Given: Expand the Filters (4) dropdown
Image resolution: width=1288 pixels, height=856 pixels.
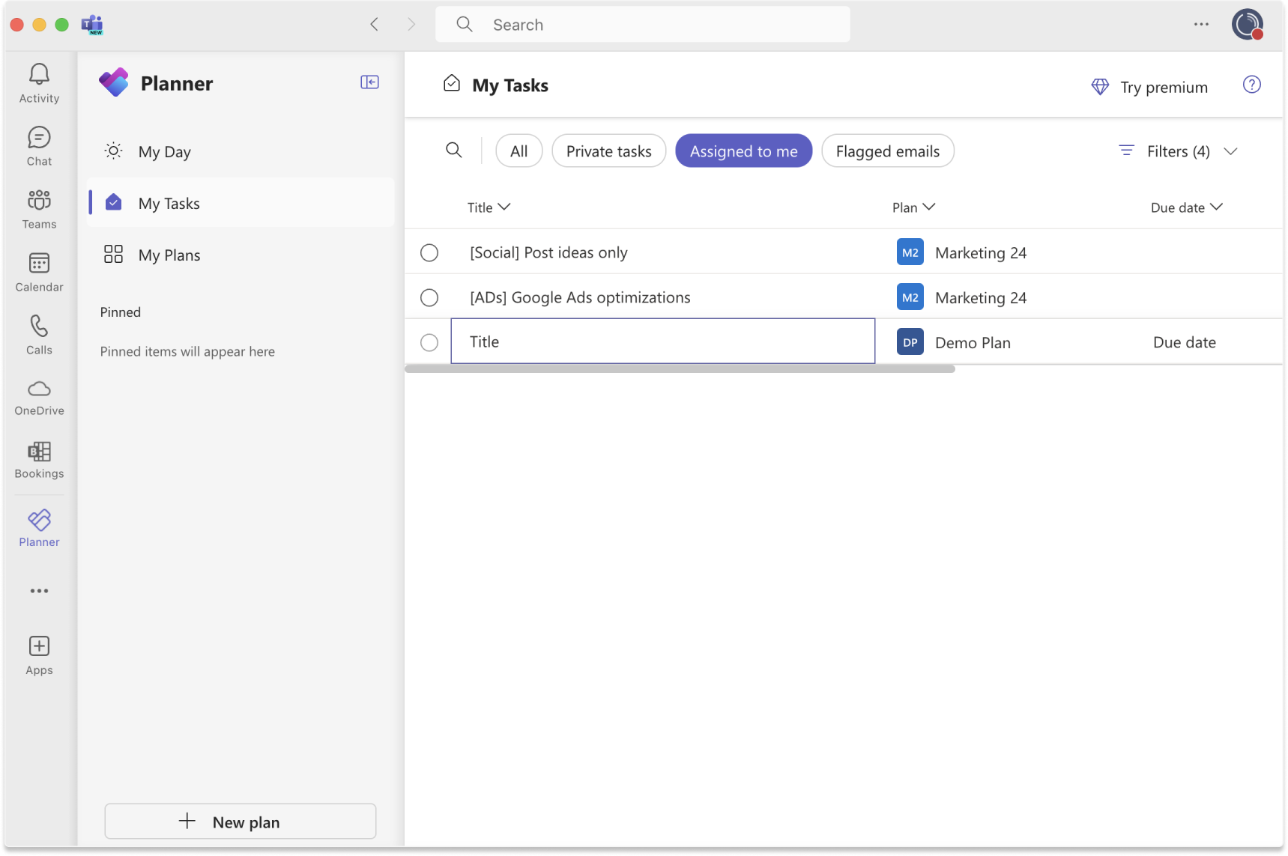Looking at the screenshot, I should click(x=1177, y=151).
